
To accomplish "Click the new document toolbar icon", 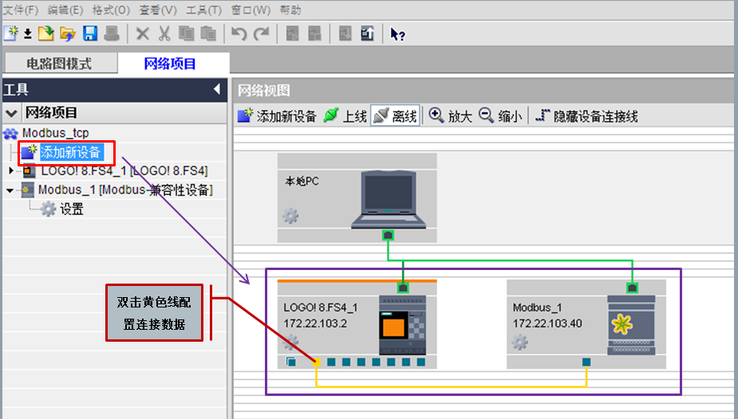I will pyautogui.click(x=10, y=33).
